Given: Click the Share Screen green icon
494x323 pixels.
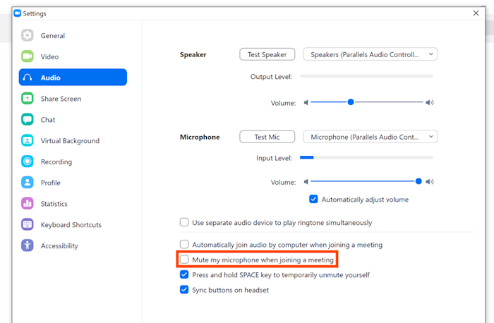Looking at the screenshot, I should pyautogui.click(x=28, y=99).
